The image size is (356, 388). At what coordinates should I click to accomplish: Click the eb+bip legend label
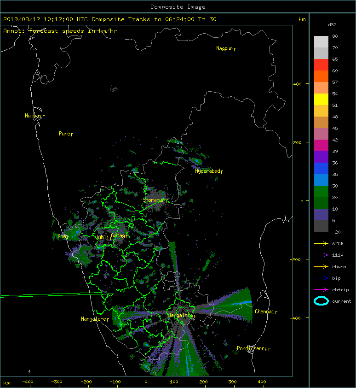pyautogui.click(x=341, y=290)
